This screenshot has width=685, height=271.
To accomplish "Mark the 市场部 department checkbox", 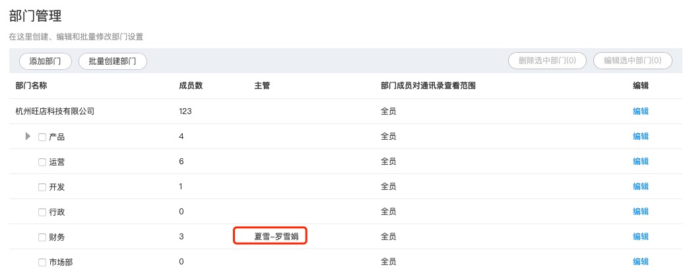I will pyautogui.click(x=42, y=262).
